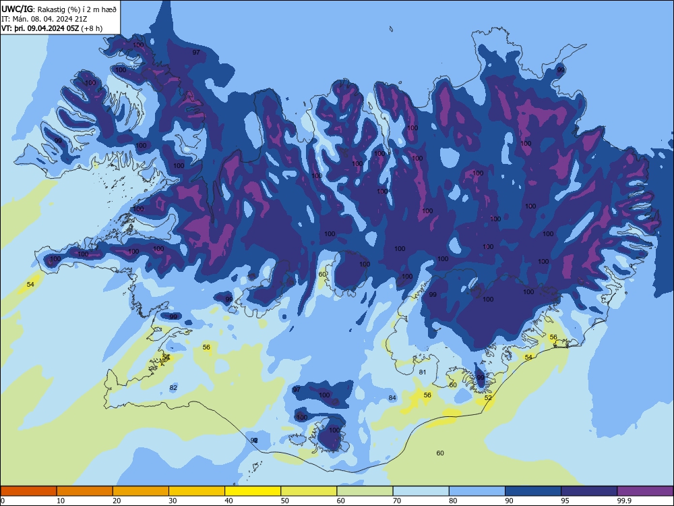Viewport: 674px width, 506px height.
Task: Select the light blue 80–90 legend swatch
Action: point(477,491)
